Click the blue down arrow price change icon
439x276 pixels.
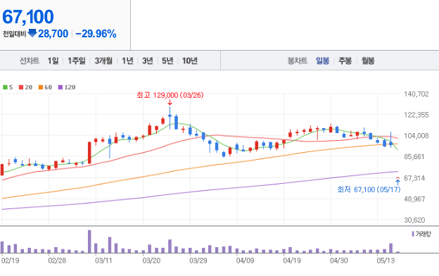point(32,33)
